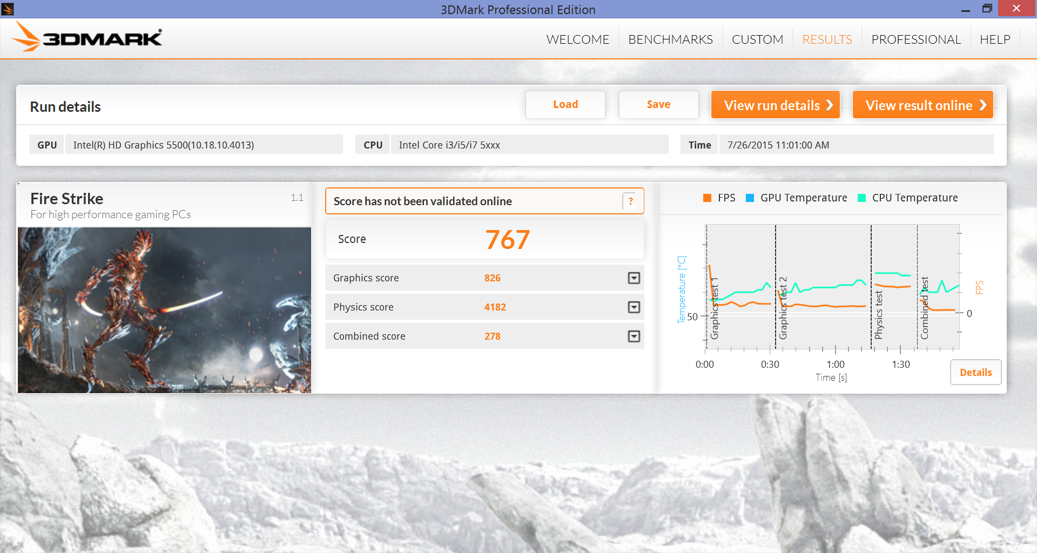Click the CPU Temperature green legend swatch
The image size is (1037, 553).
pos(861,198)
